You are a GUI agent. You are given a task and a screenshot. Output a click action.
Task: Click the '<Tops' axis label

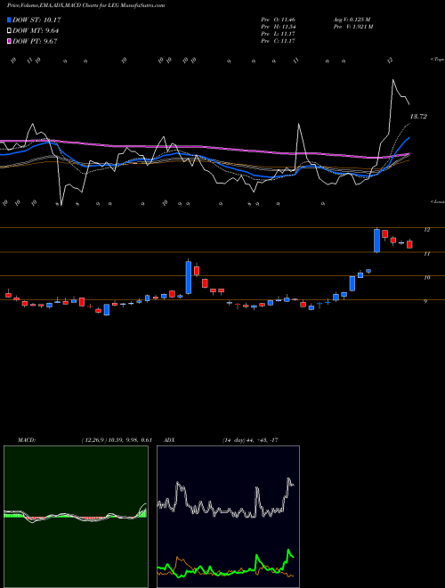(x=438, y=60)
